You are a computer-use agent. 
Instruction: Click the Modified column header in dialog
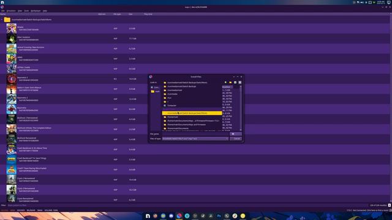[227, 87]
